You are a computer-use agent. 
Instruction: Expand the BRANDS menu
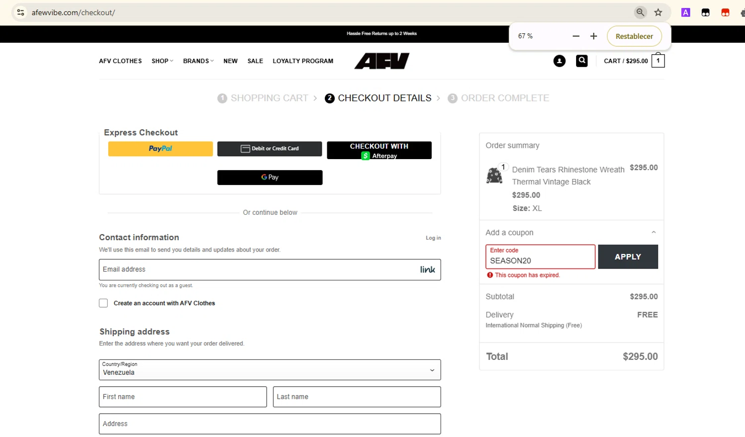[198, 61]
